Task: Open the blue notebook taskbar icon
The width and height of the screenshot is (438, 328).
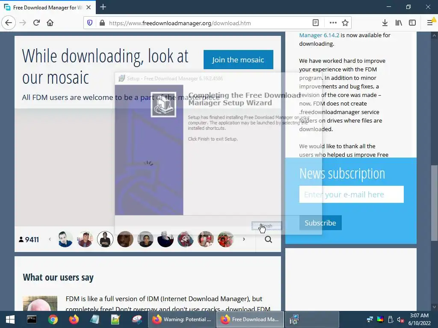Action: point(95,319)
